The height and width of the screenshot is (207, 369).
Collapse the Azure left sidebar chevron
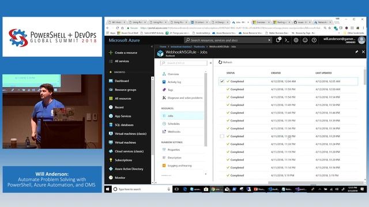point(152,47)
